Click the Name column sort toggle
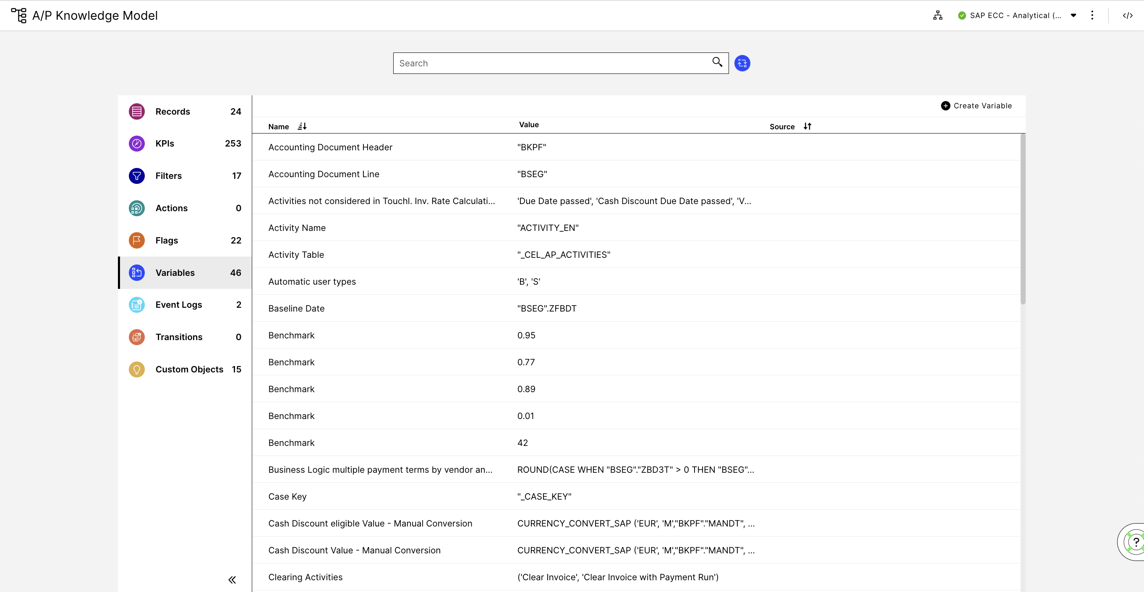1144x592 pixels. (301, 126)
